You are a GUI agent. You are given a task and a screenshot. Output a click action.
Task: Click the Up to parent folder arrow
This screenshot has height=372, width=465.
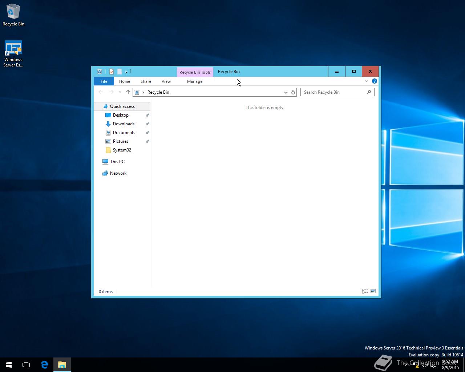pyautogui.click(x=128, y=92)
